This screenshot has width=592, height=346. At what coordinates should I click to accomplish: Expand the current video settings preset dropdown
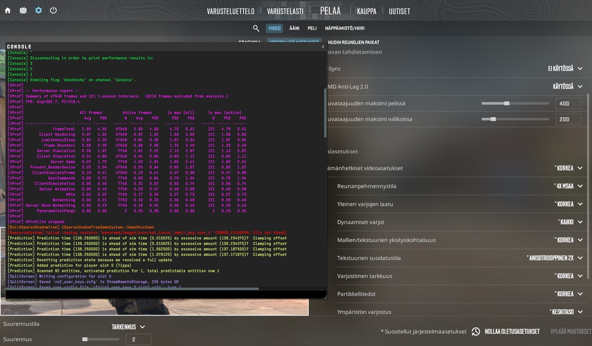tap(569, 168)
